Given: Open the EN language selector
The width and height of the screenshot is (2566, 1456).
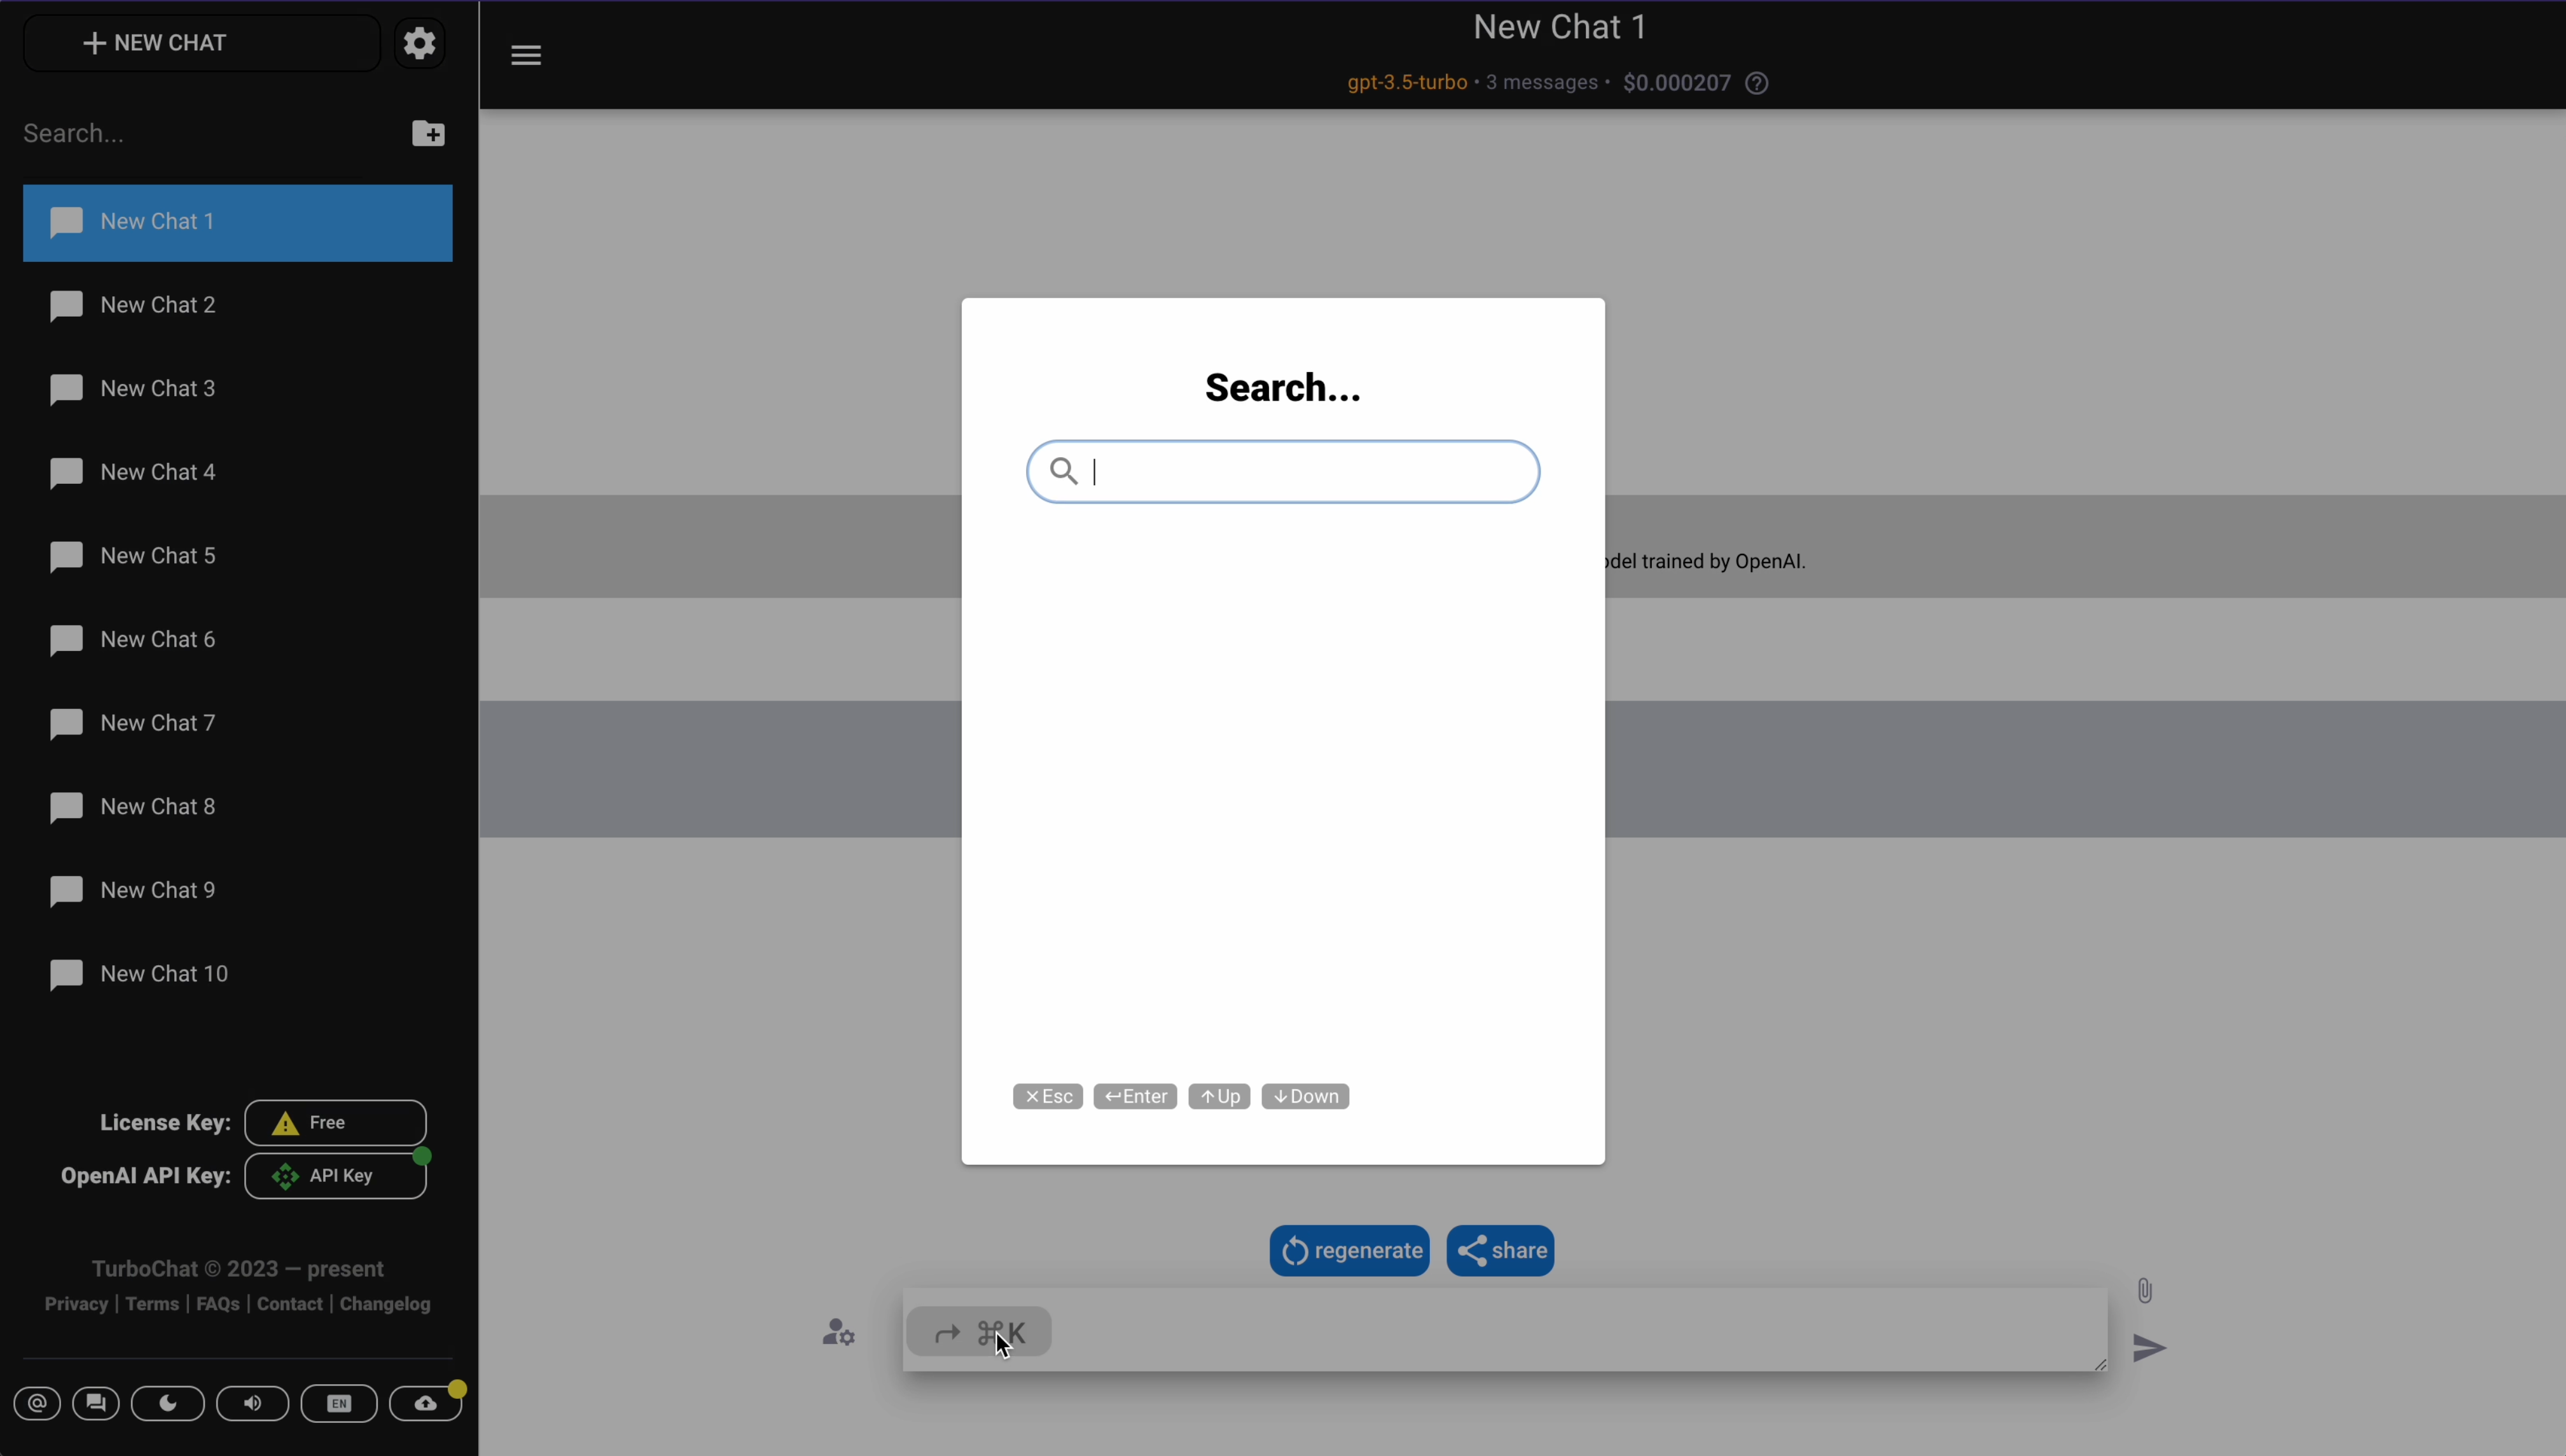Looking at the screenshot, I should point(339,1403).
